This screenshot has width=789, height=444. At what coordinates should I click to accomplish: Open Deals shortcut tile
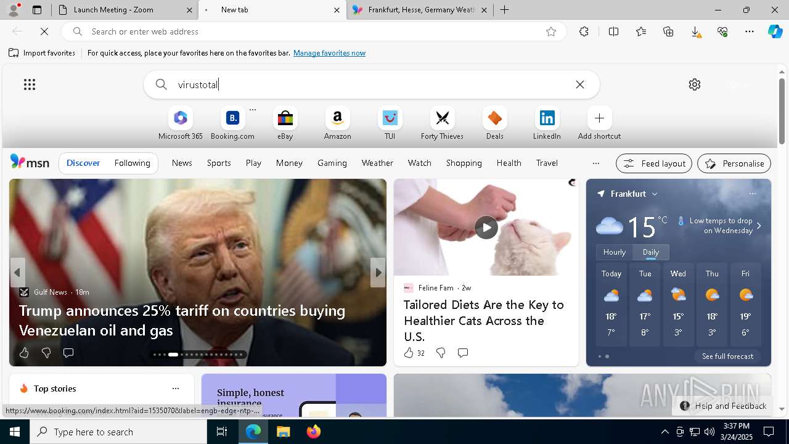pyautogui.click(x=494, y=123)
